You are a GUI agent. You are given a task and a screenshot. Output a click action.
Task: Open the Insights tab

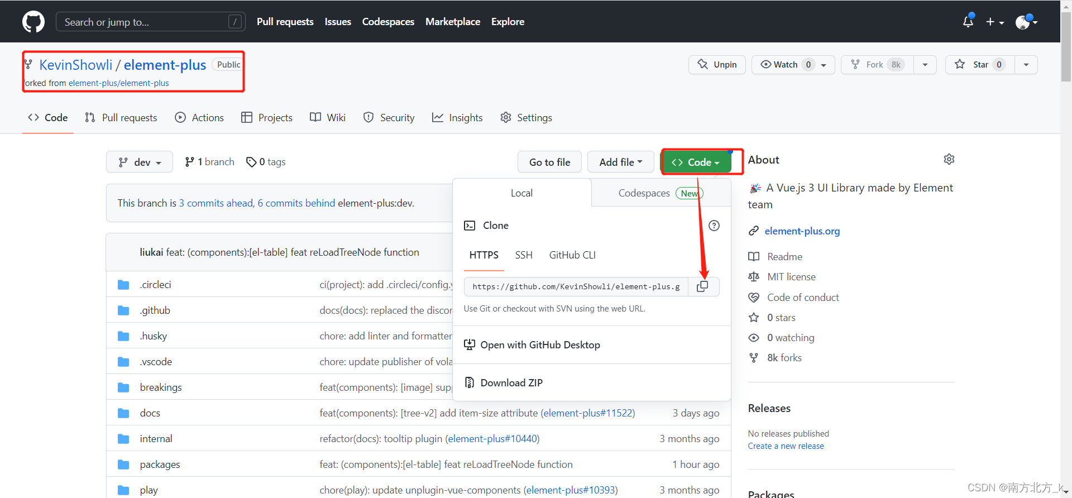point(457,118)
